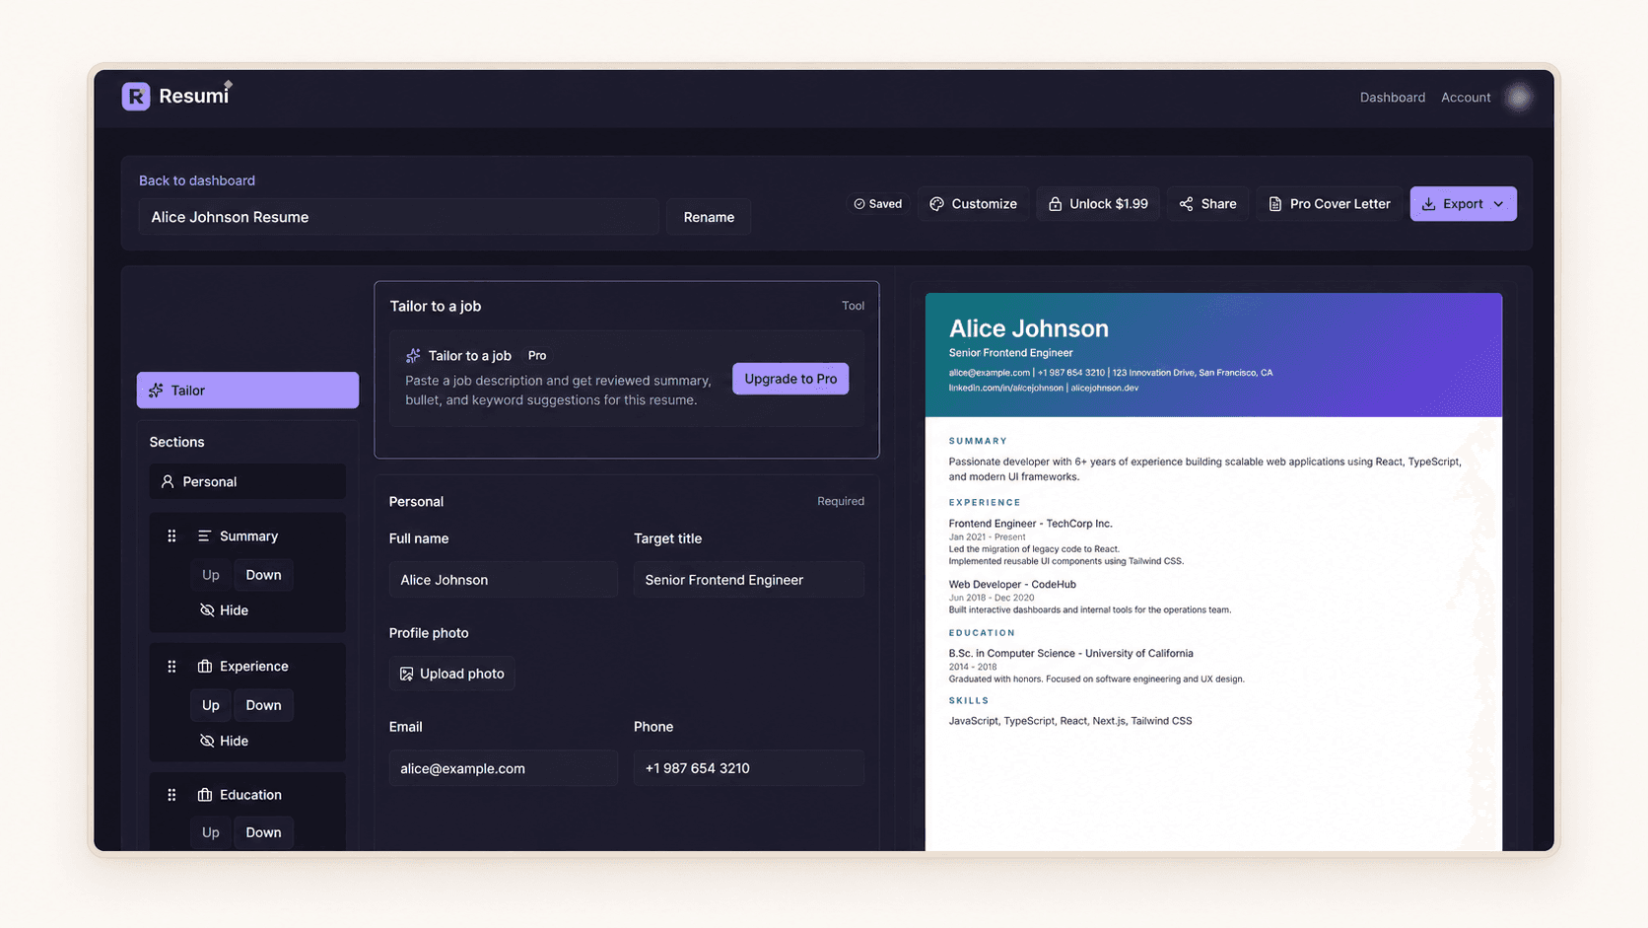Click the Required label in Personal panel

(x=841, y=501)
